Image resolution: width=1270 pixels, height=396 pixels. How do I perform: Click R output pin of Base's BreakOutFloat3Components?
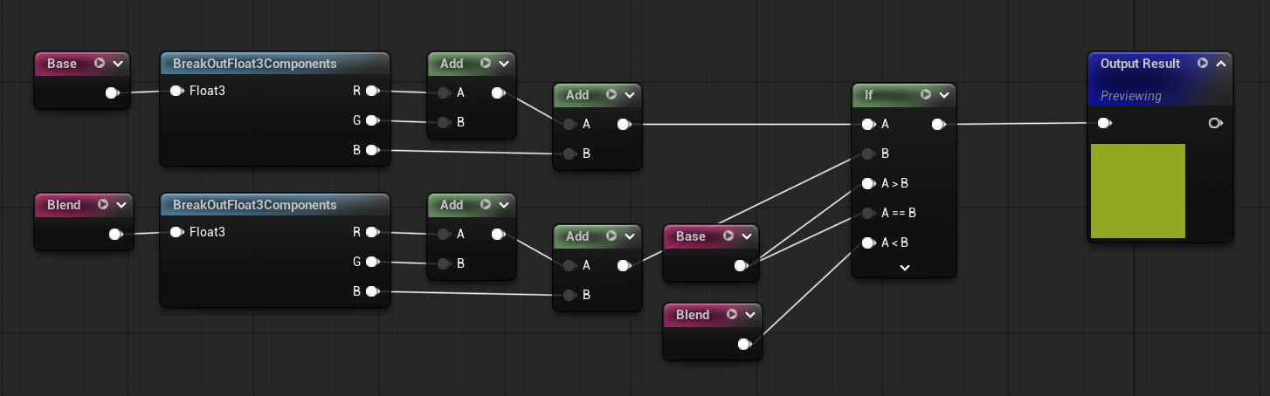coord(372,91)
